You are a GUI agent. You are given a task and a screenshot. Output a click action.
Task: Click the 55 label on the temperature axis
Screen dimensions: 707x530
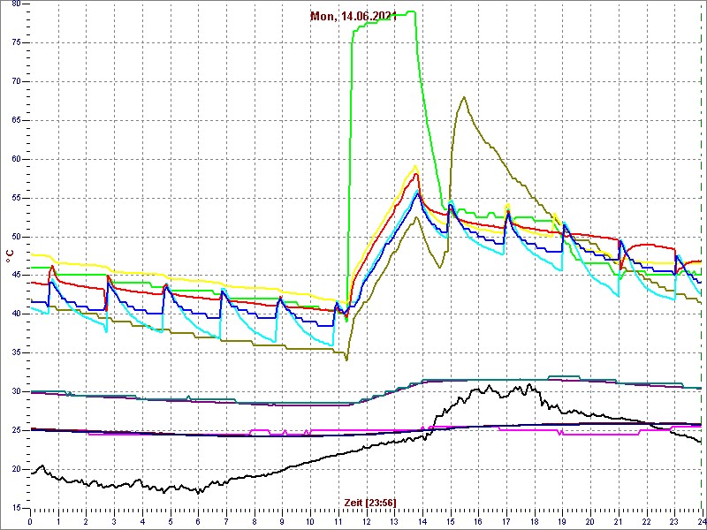pos(17,198)
